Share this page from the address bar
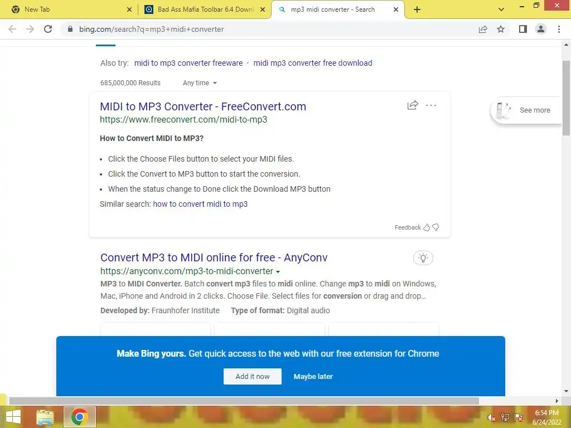The image size is (571, 428). 483,29
